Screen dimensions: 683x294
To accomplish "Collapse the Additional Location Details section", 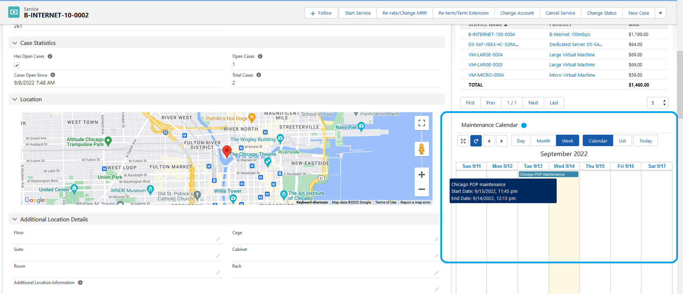I will (15, 220).
